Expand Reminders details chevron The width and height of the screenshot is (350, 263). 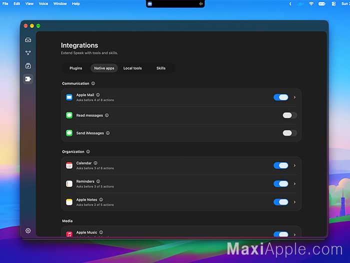click(294, 183)
